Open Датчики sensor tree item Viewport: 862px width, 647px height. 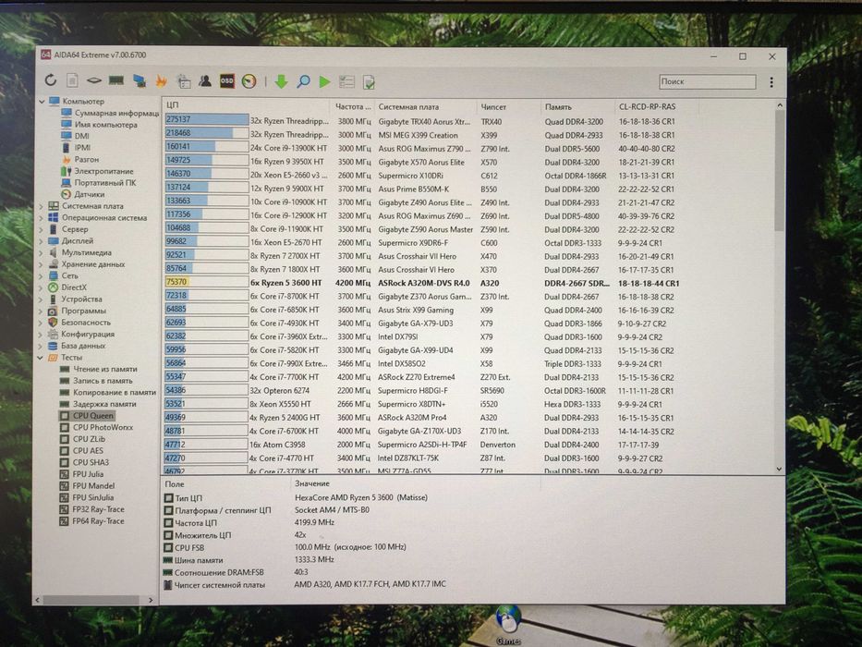click(x=89, y=194)
